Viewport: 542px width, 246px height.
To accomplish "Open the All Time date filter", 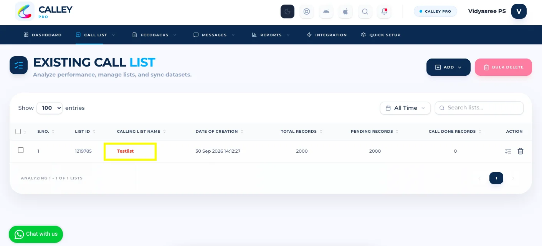I will click(x=405, y=108).
